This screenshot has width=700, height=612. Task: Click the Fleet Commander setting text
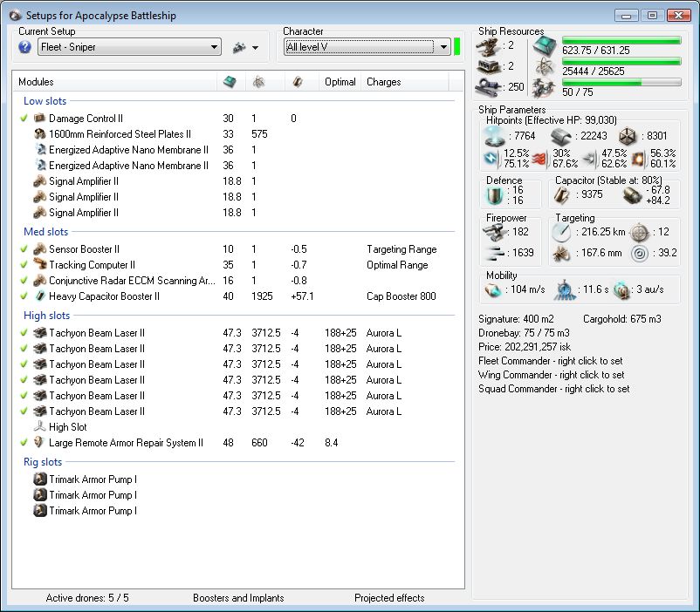pos(552,361)
